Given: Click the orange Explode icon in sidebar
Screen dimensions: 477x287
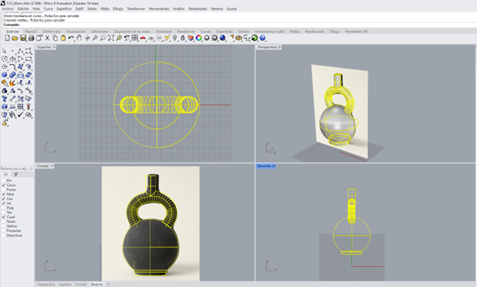Looking at the screenshot, I should tap(13, 82).
